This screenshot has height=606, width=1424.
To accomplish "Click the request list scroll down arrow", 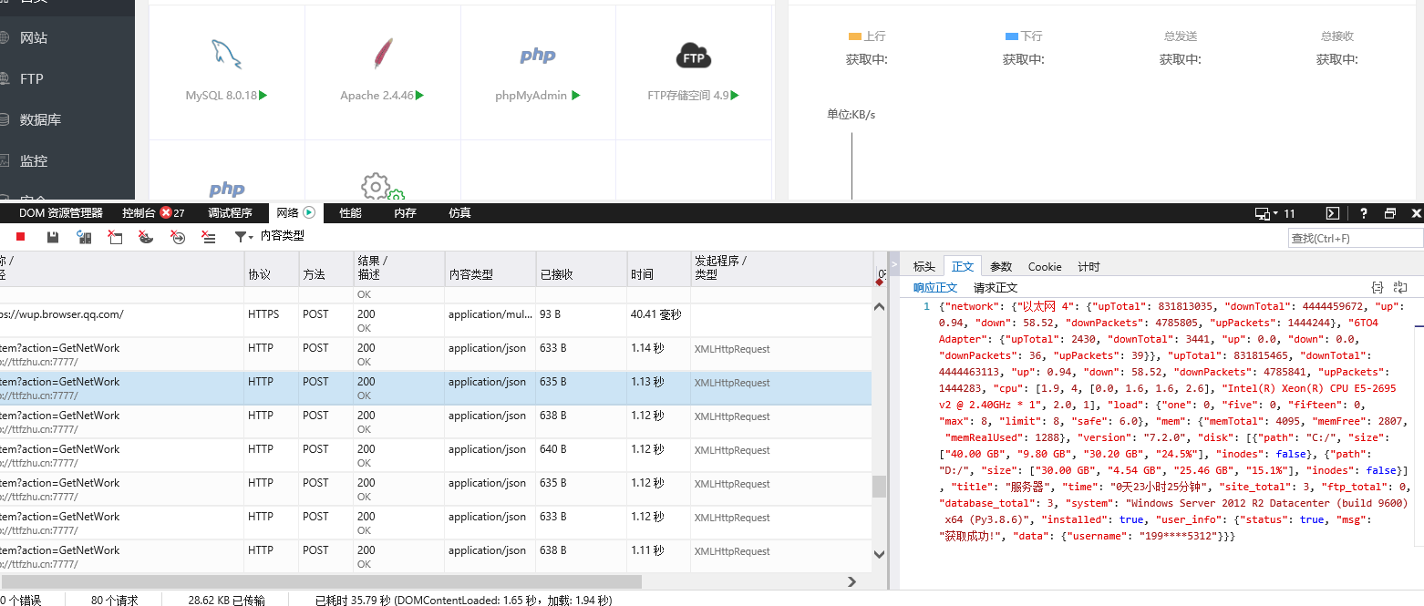I will (880, 552).
